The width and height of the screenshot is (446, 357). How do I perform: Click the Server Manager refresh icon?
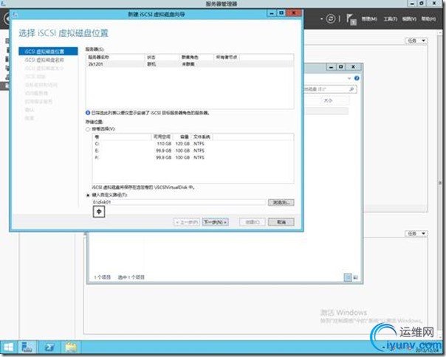pyautogui.click(x=331, y=18)
